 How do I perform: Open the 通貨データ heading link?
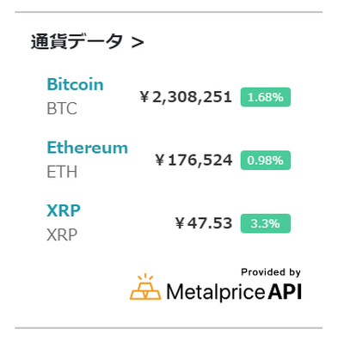[87, 42]
